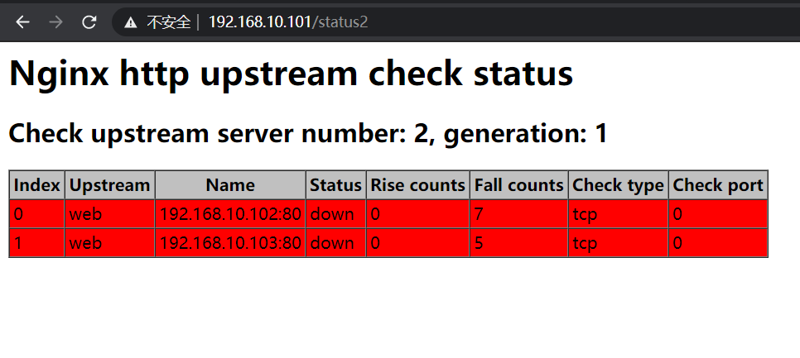Click fall count value 5
The height and width of the screenshot is (358, 800).
coord(519,243)
